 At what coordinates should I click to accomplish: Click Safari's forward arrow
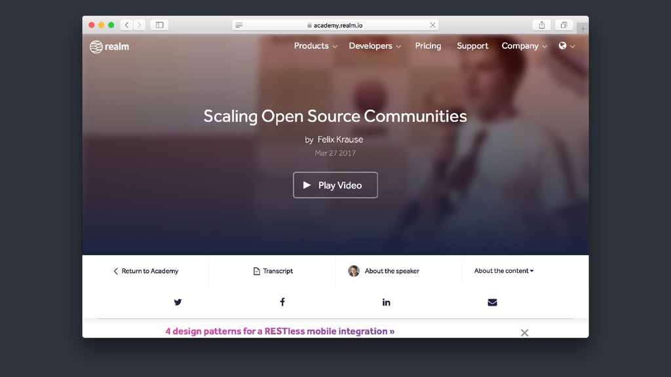click(x=139, y=26)
